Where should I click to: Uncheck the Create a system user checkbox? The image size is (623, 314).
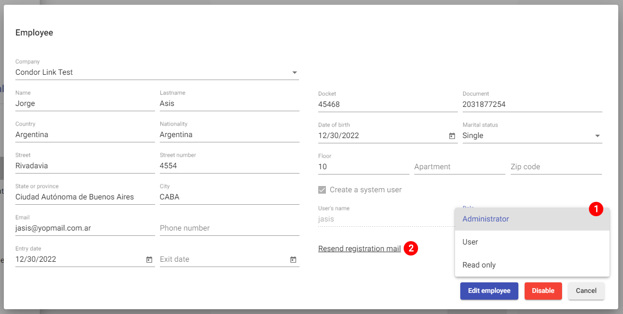(322, 189)
